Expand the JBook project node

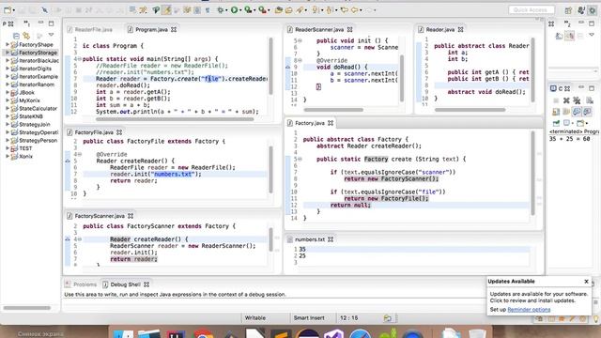(8, 92)
